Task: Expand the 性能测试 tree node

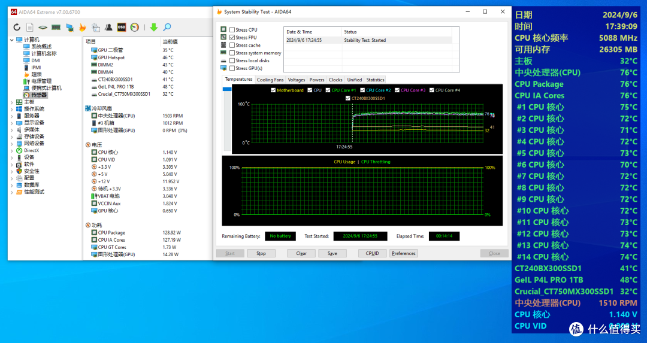Action: 11,192
